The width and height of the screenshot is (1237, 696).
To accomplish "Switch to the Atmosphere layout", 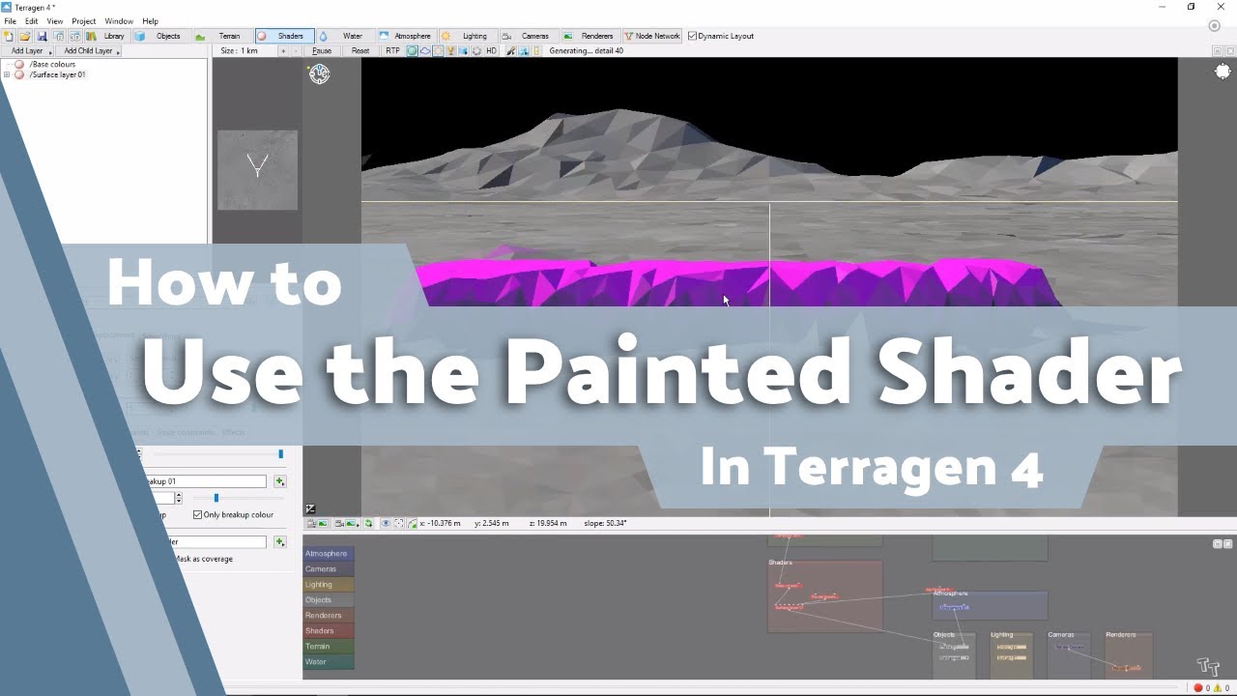I will click(406, 36).
